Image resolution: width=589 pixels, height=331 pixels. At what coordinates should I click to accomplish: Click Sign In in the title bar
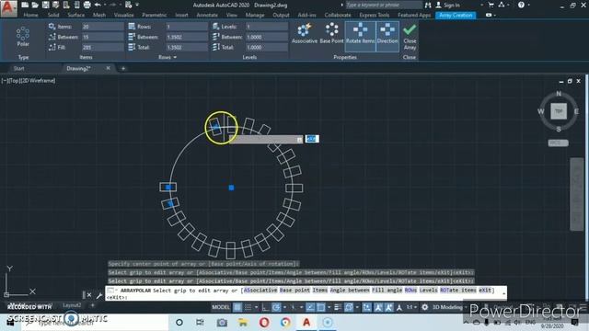coord(452,5)
